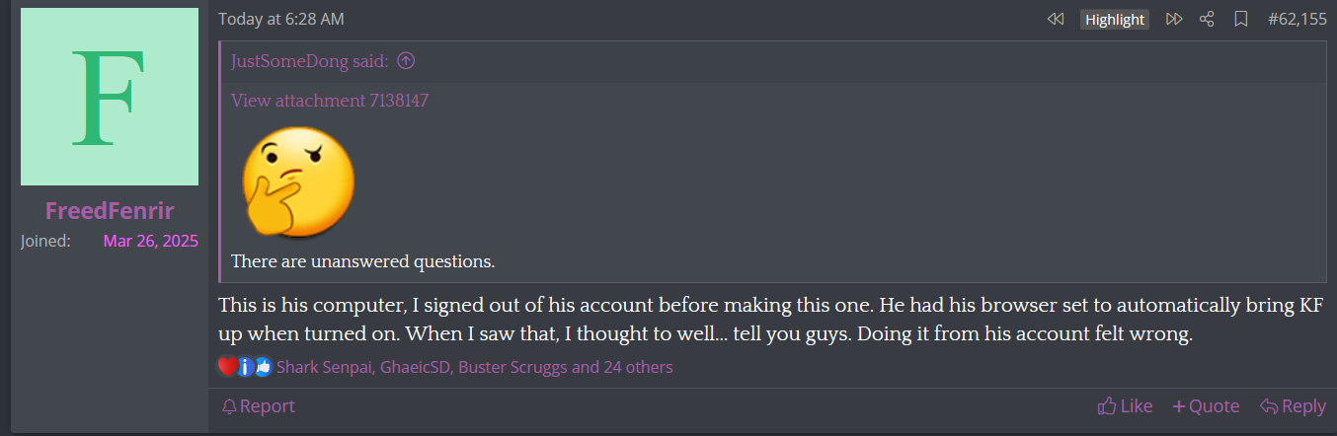
Task: Open View attachment 7138147 link
Action: click(x=330, y=101)
